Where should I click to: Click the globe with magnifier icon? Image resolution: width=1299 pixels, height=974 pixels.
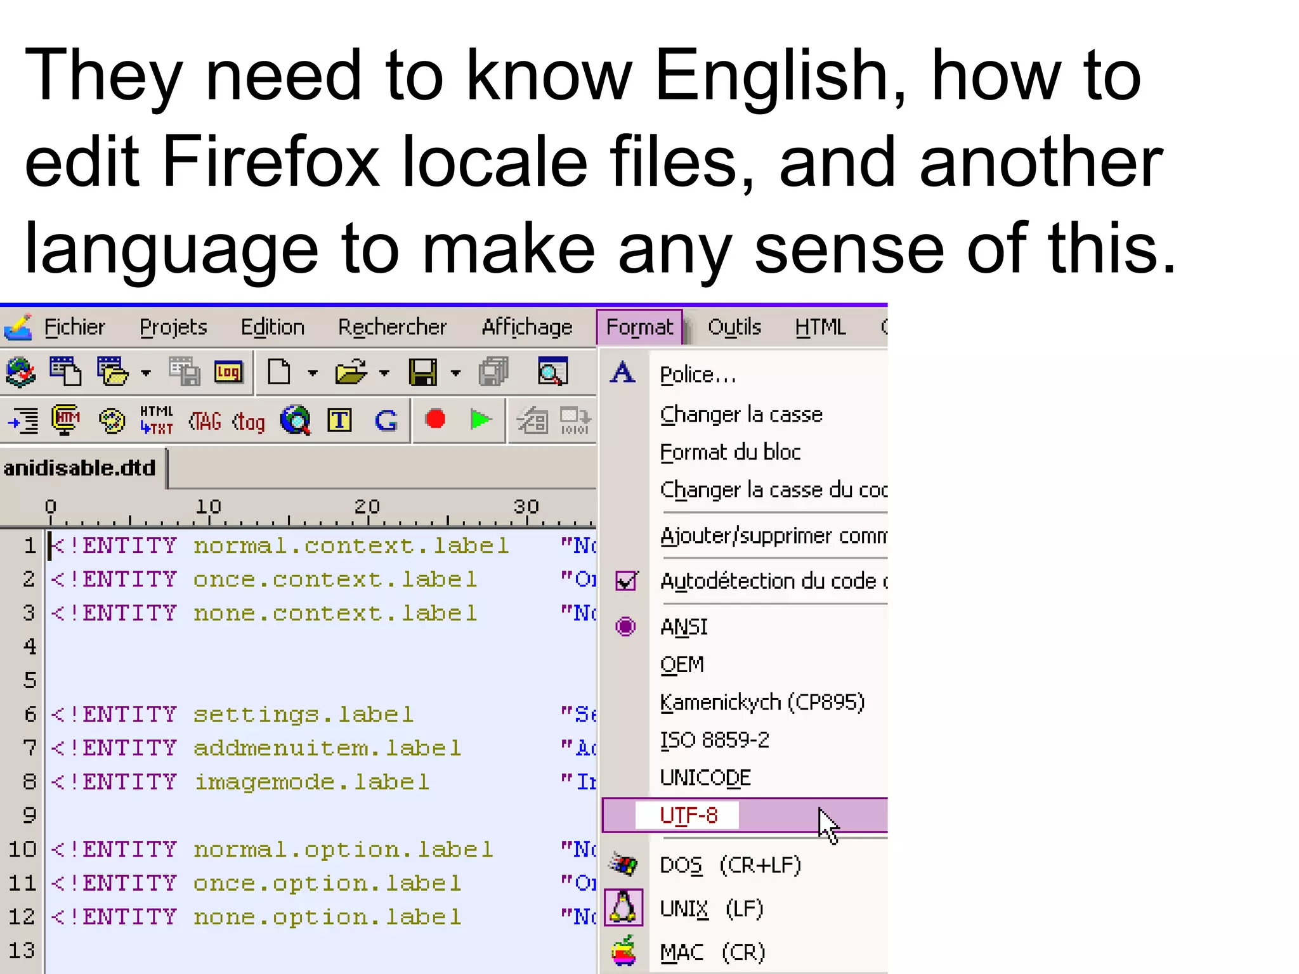pyautogui.click(x=296, y=420)
